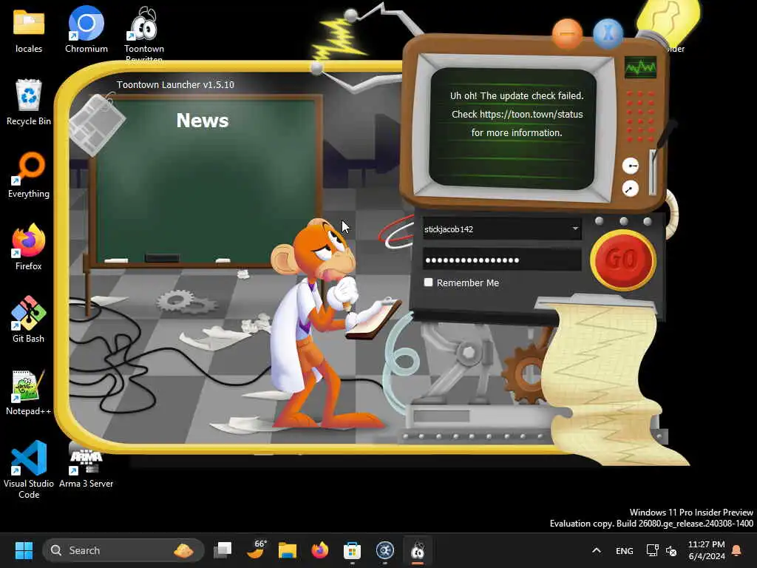Image resolution: width=757 pixels, height=568 pixels.
Task: Click the News heading on chalkboard
Action: click(x=203, y=121)
